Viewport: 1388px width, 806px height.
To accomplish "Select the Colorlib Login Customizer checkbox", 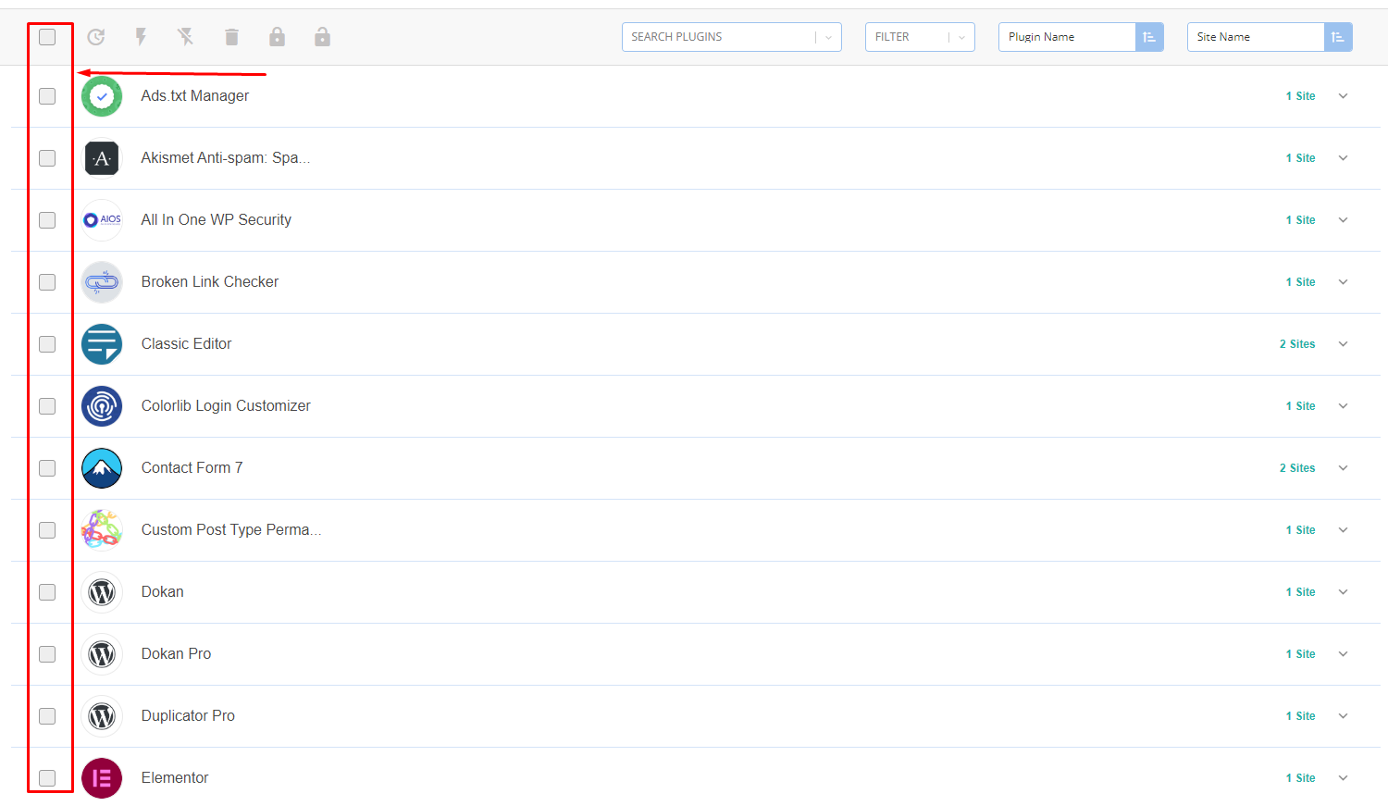I will pyautogui.click(x=47, y=406).
